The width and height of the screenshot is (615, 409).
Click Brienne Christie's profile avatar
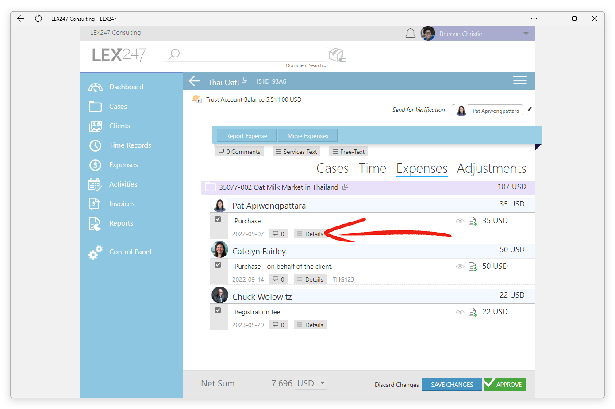428,34
